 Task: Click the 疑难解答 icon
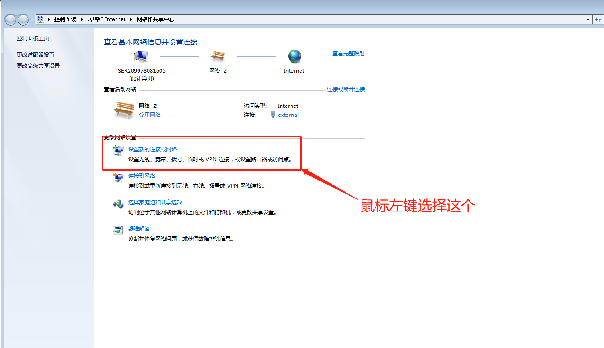118,230
